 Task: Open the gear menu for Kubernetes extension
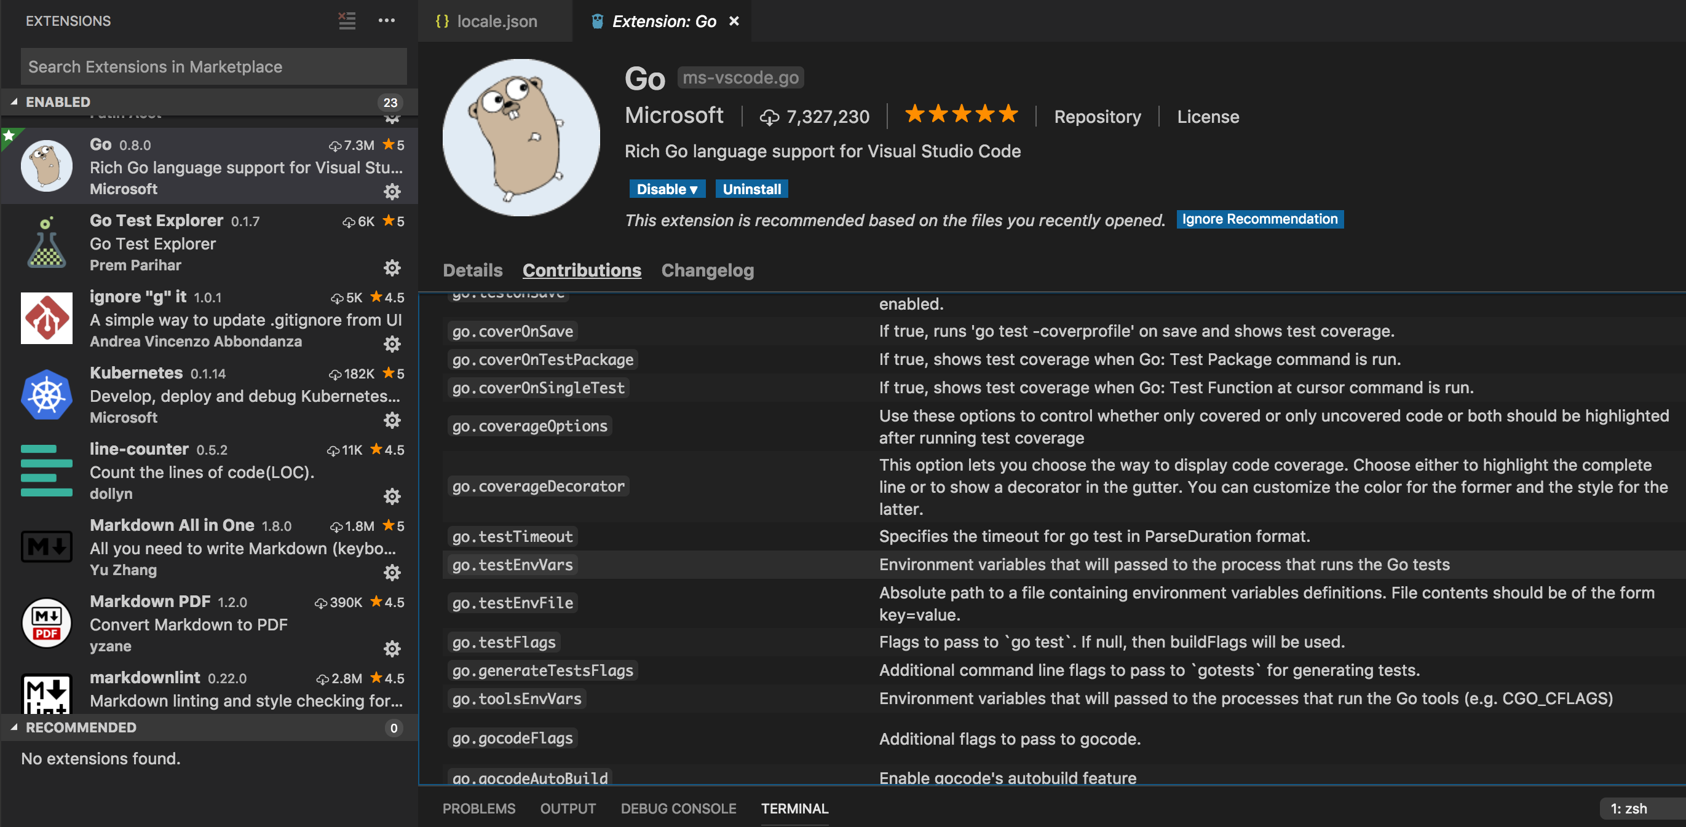(x=392, y=420)
